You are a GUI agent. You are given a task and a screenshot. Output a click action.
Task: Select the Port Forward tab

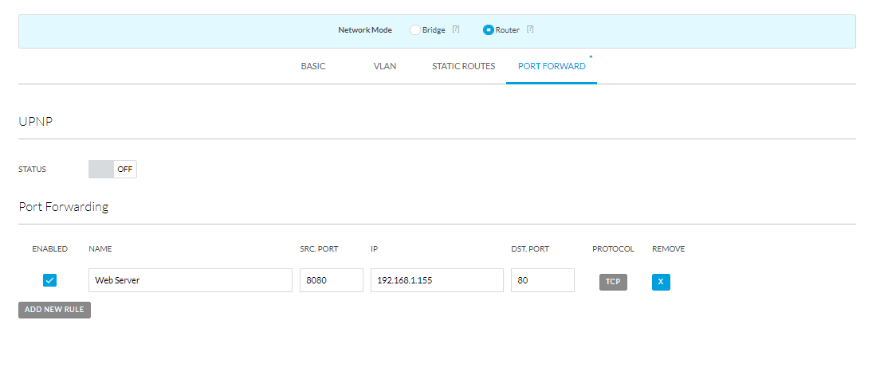tap(552, 66)
